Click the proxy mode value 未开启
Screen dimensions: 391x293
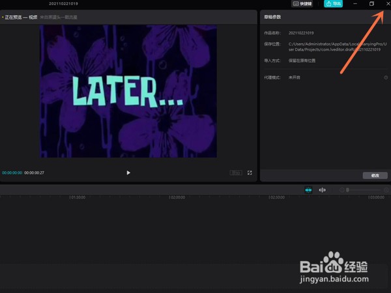(295, 77)
